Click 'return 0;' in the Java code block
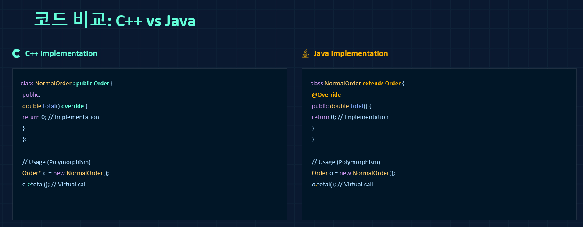The image size is (583, 227). pyautogui.click(x=324, y=117)
